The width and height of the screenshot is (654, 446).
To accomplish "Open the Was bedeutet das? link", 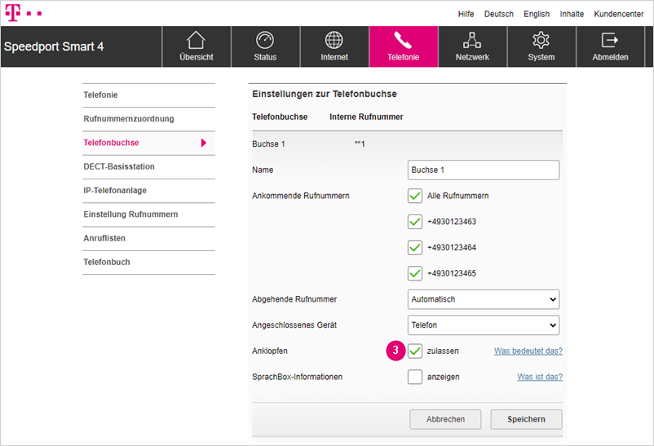I will point(528,351).
